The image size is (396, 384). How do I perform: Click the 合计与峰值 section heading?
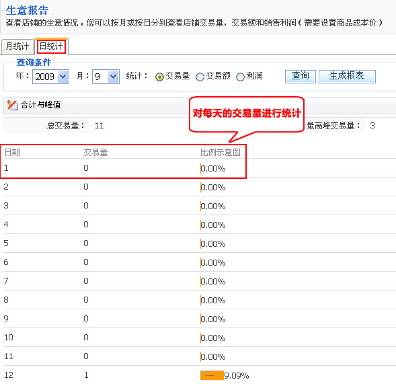coord(40,105)
